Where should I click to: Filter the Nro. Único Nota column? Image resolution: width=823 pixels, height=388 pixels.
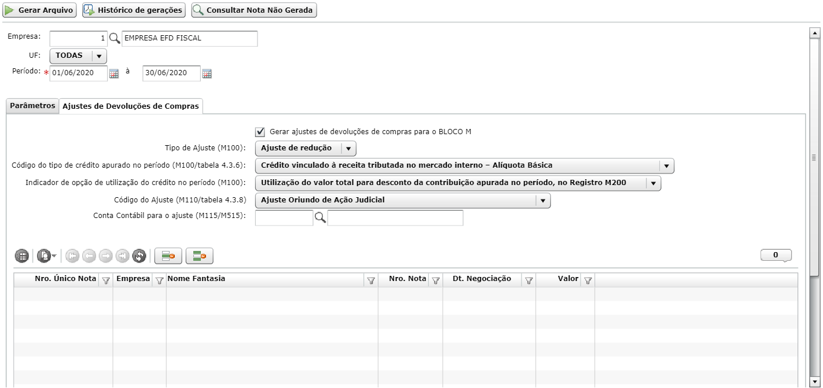pos(106,280)
